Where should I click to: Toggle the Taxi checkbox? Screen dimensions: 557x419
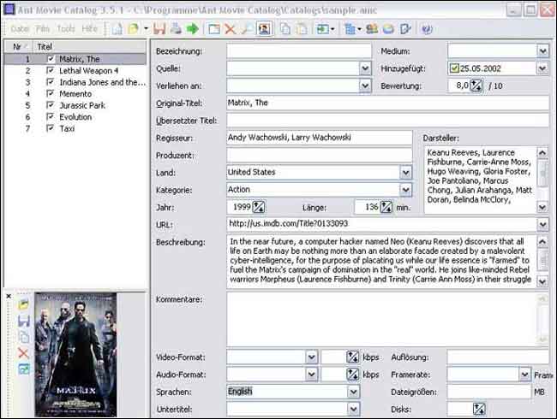point(50,128)
